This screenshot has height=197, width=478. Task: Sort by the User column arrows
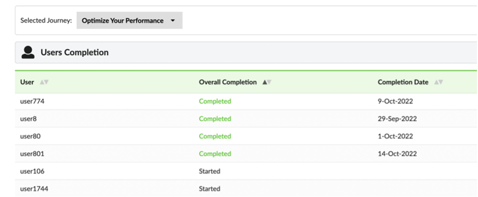(x=44, y=82)
